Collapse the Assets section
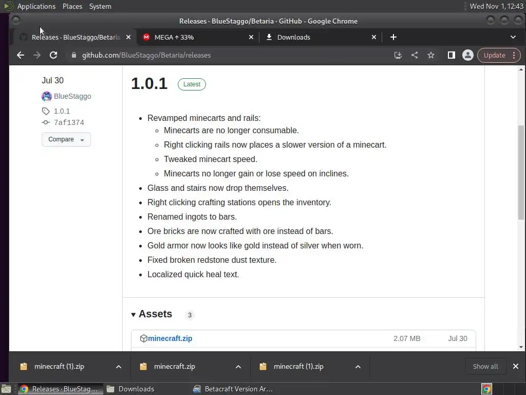526x395 pixels. (152, 314)
